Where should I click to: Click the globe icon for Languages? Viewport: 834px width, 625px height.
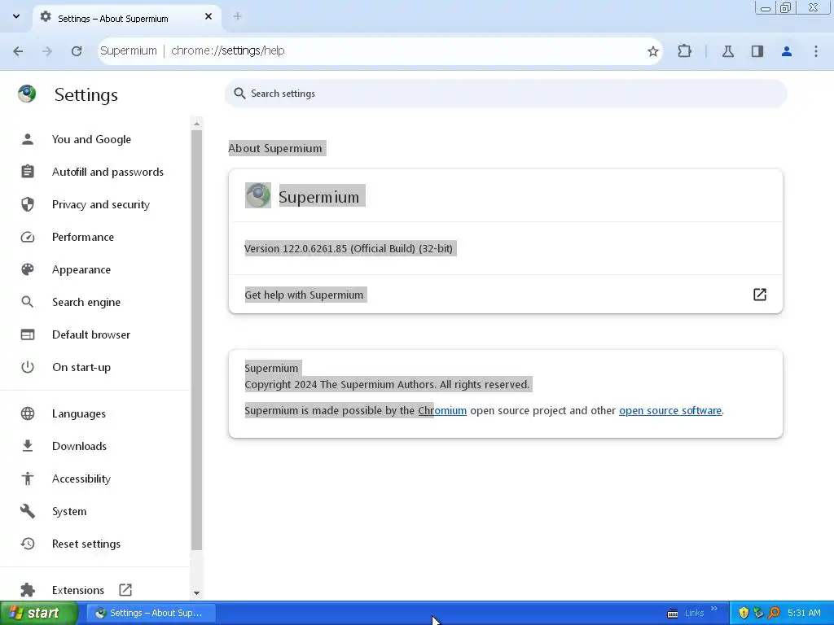[x=28, y=413]
